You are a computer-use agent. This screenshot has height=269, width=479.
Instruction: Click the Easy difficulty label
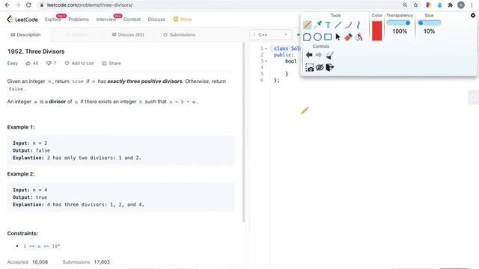[x=13, y=64]
